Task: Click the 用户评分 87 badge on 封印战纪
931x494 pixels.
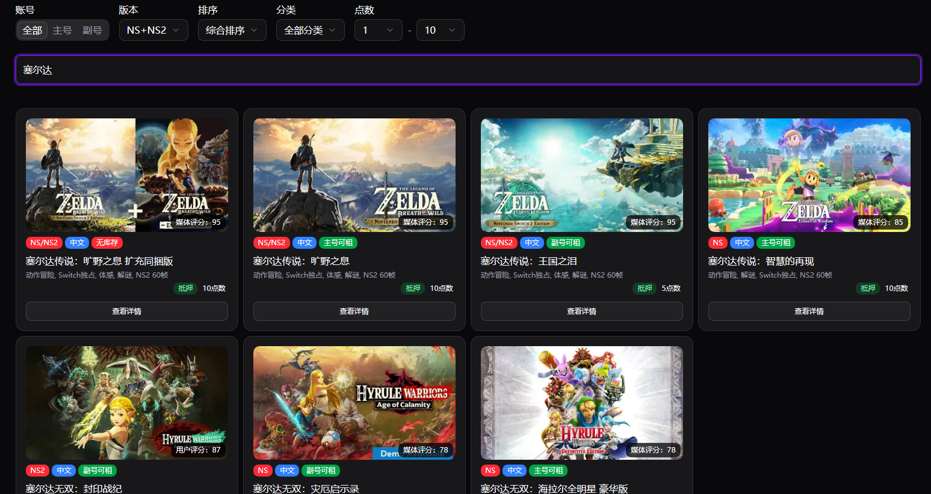Action: (197, 450)
